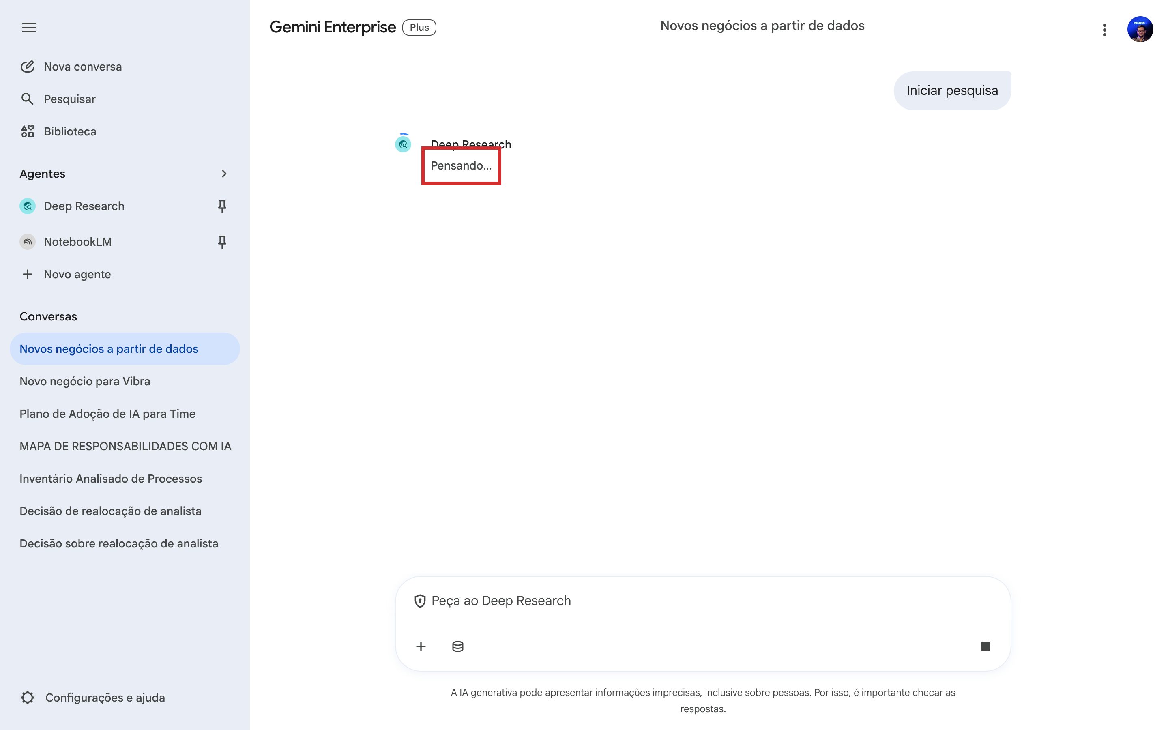
Task: Click the Pensando... status text
Action: pos(461,165)
